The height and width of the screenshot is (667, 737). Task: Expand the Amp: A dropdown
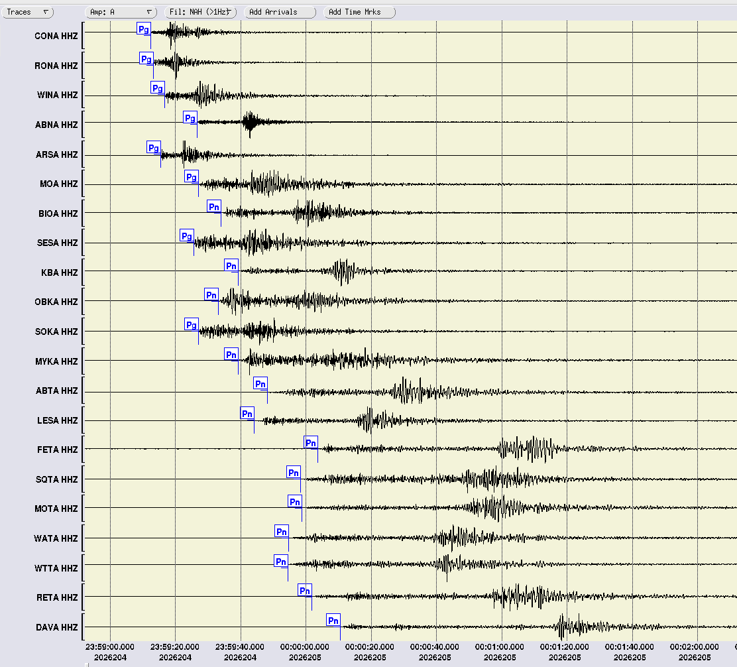(x=121, y=12)
